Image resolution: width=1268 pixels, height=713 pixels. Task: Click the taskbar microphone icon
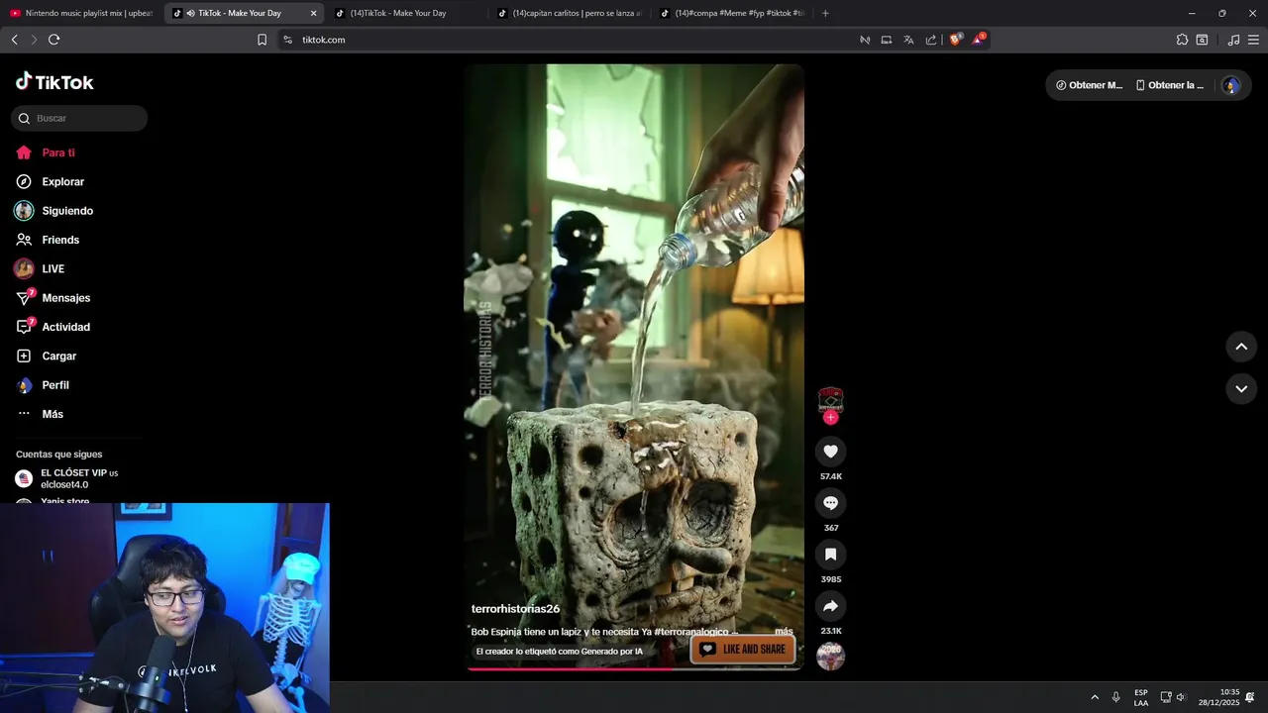tap(1116, 697)
